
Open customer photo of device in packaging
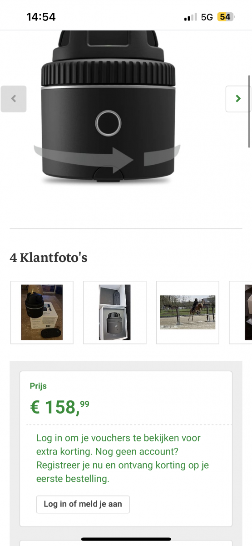pyautogui.click(x=115, y=312)
